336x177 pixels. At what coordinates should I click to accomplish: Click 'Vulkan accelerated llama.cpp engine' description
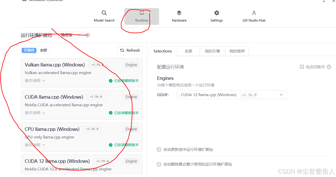pyautogui.click(x=58, y=73)
